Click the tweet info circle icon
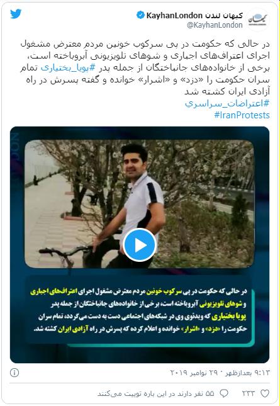 [14, 373]
